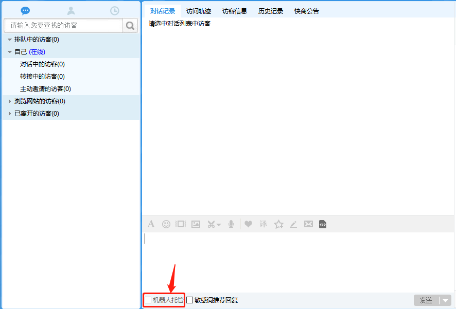The width and height of the screenshot is (456, 309).
Task: Click the visitor search input field
Action: click(x=63, y=25)
